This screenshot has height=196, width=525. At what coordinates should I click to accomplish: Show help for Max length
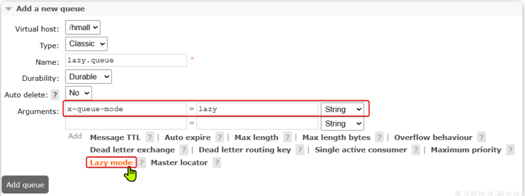coord(287,138)
